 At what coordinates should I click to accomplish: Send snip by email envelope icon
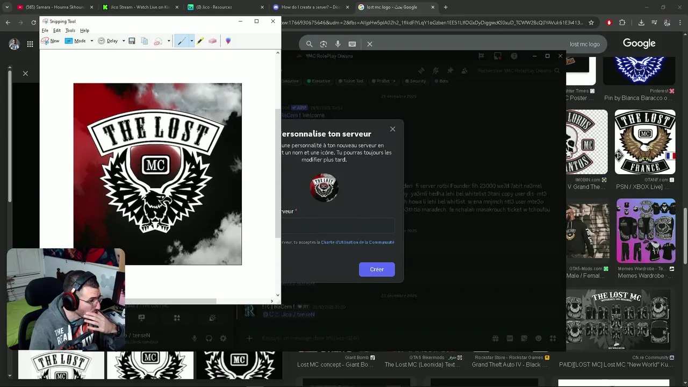click(158, 41)
